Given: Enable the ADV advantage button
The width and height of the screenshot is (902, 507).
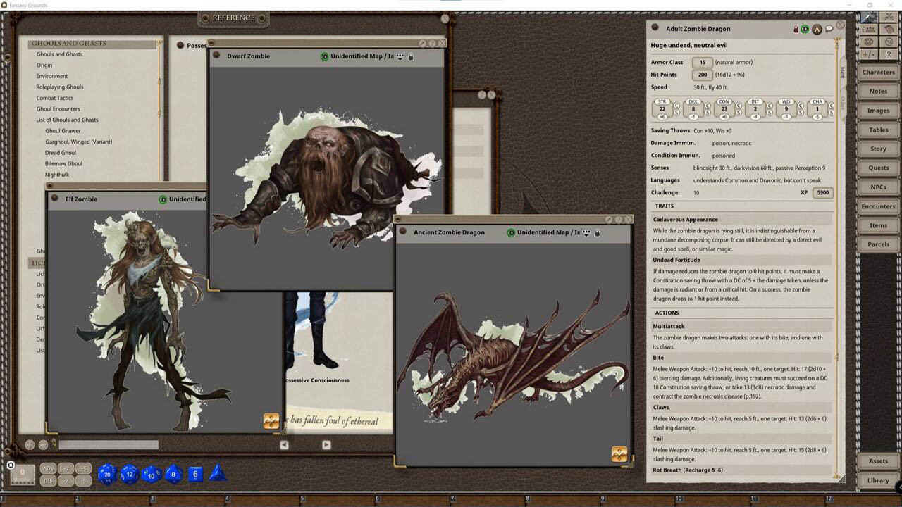Looking at the screenshot, I should click(48, 468).
